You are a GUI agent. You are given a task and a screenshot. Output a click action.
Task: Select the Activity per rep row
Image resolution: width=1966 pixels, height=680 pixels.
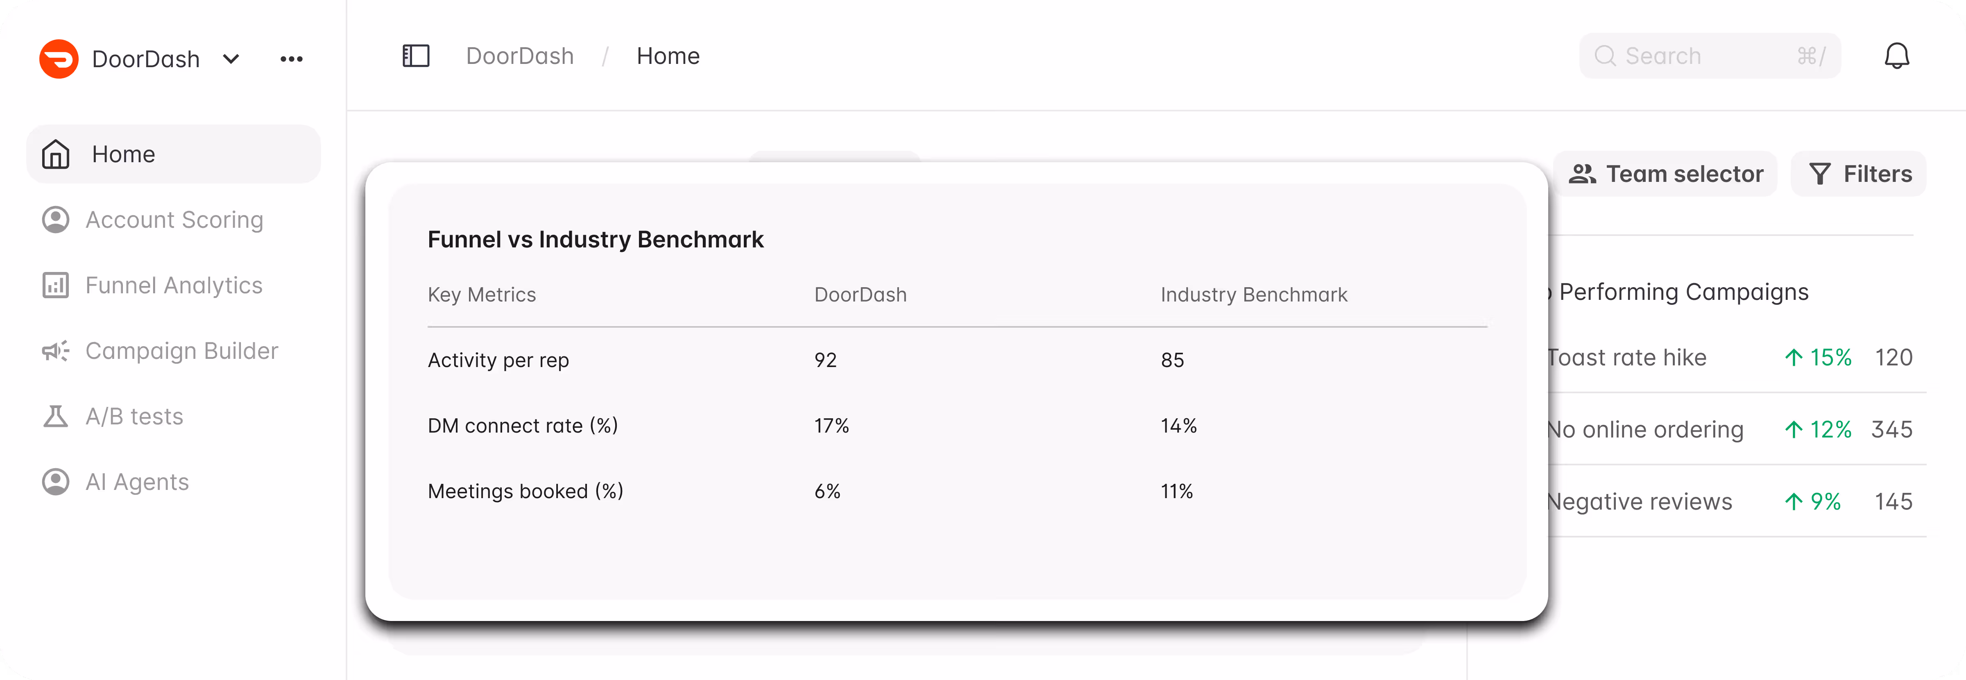tap(957, 360)
